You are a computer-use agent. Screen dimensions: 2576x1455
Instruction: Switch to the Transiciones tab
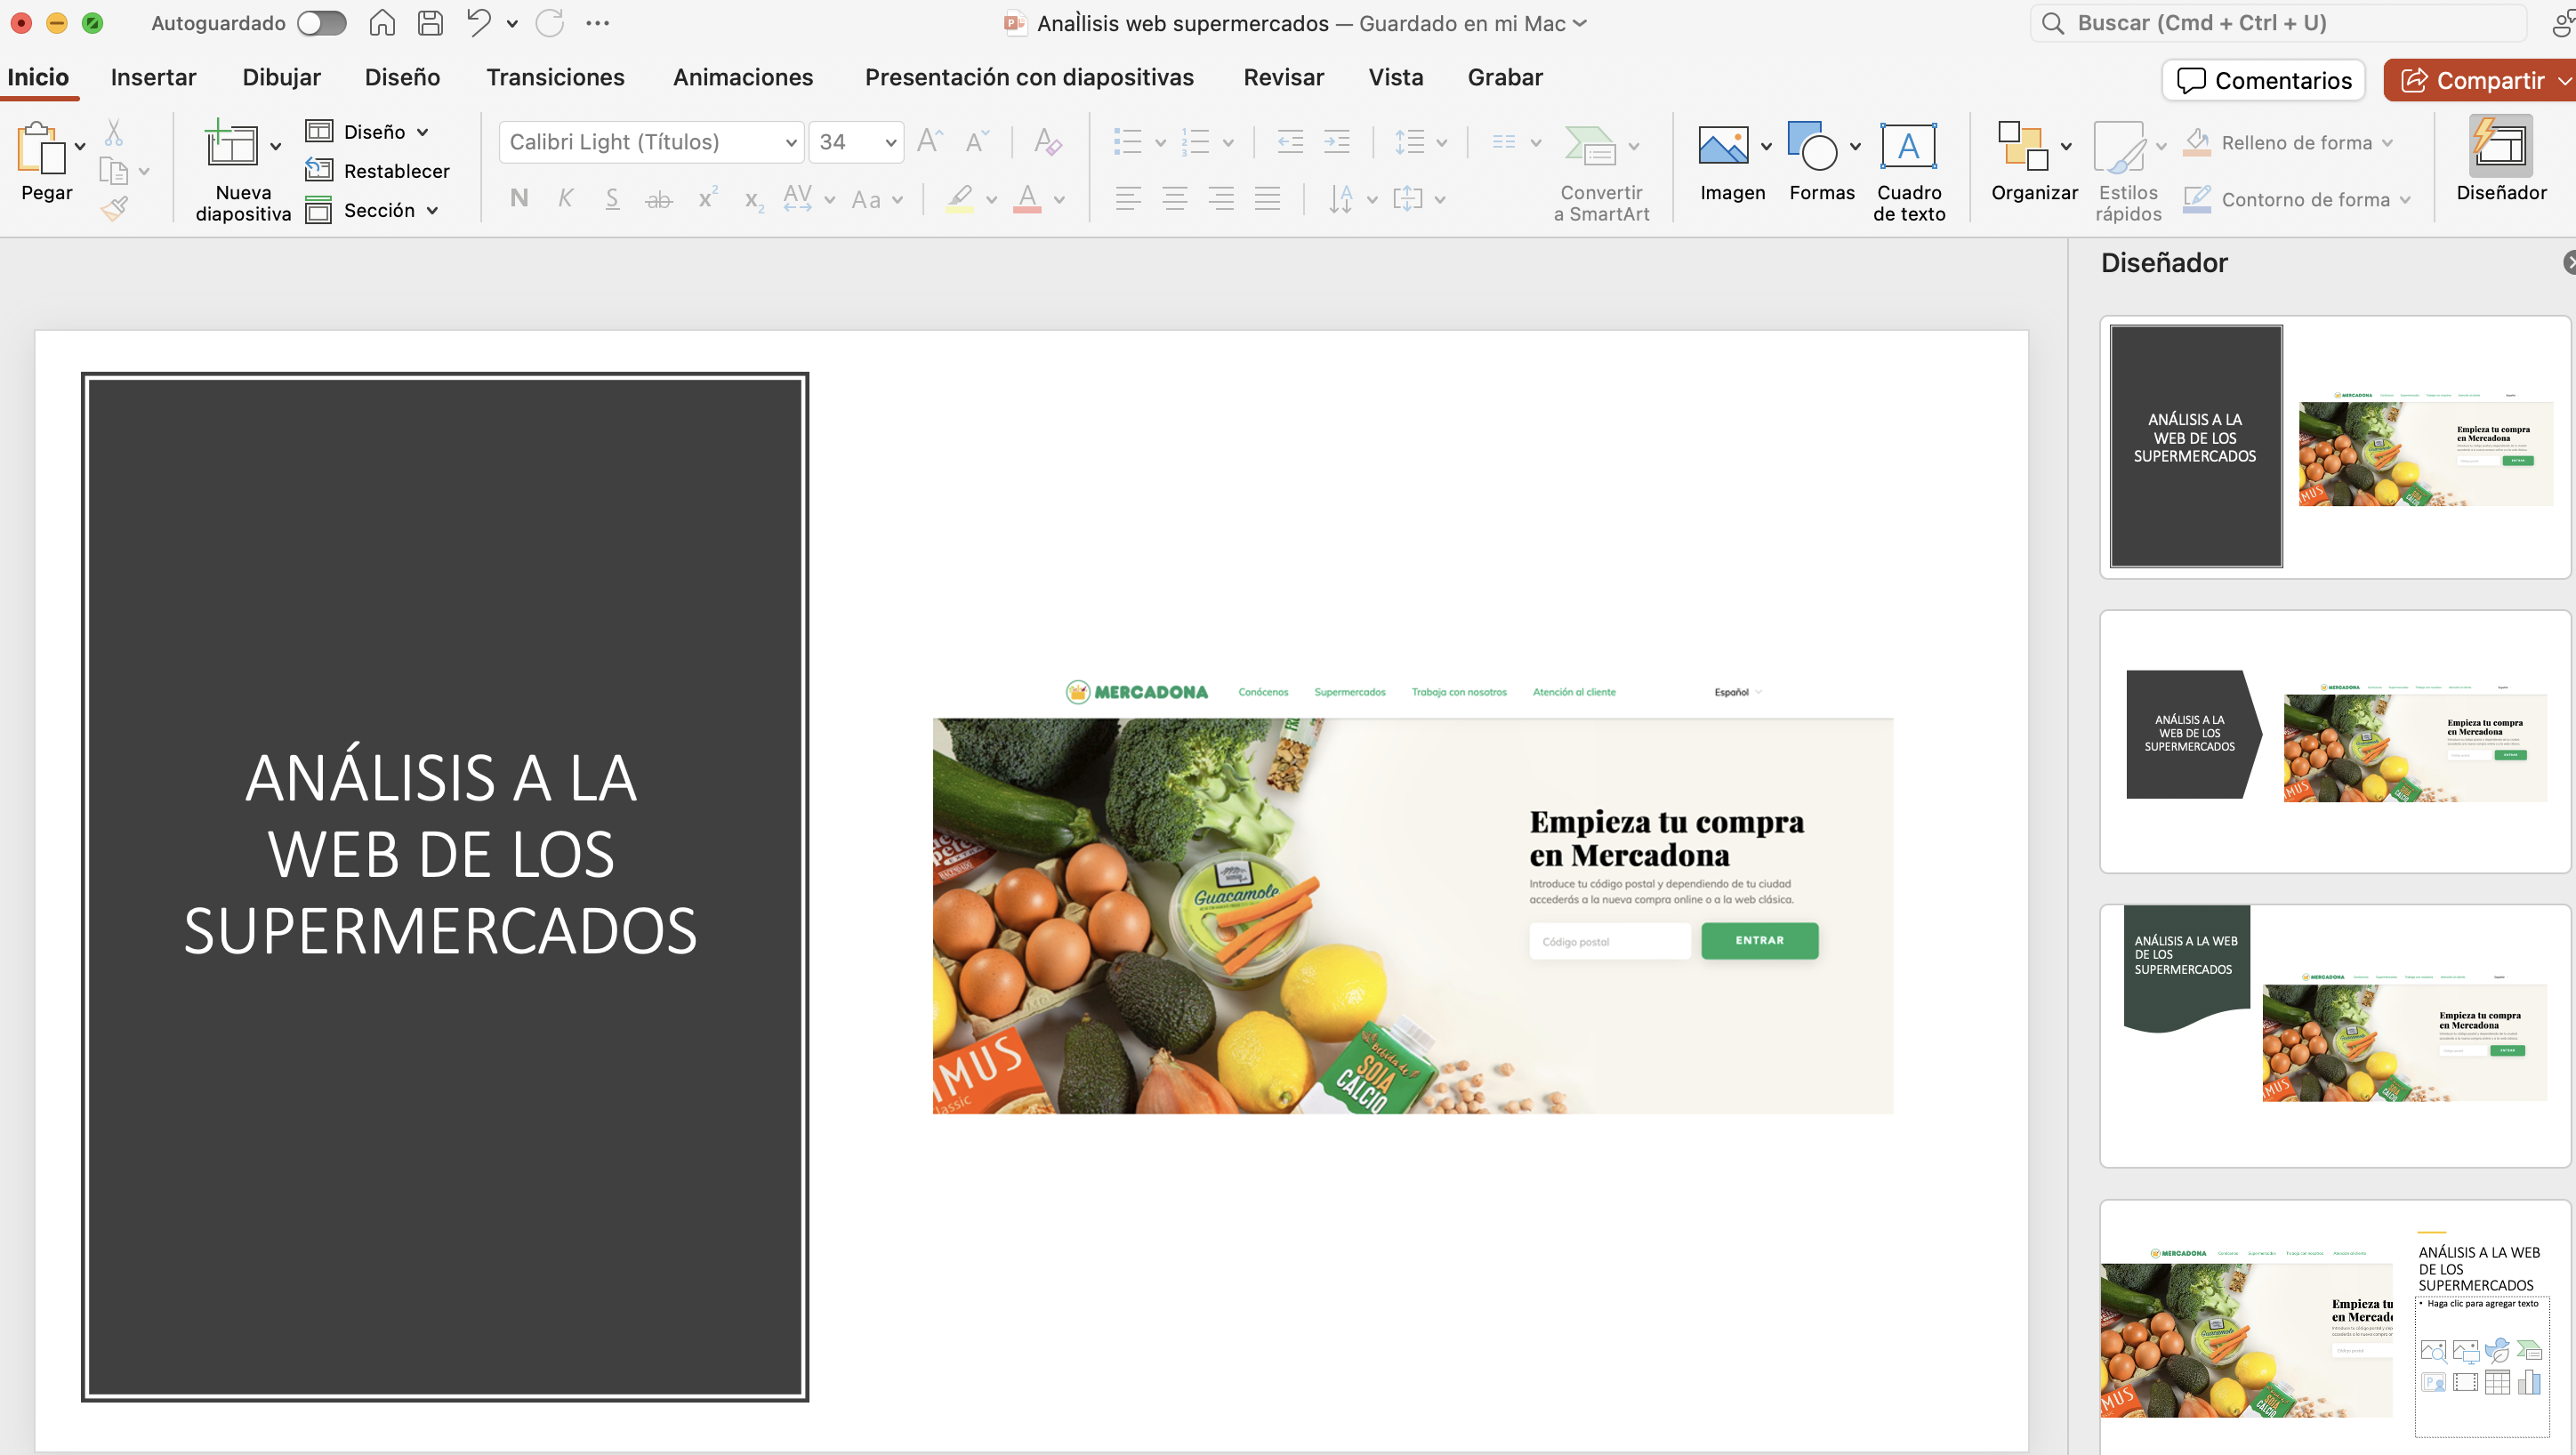pyautogui.click(x=555, y=77)
